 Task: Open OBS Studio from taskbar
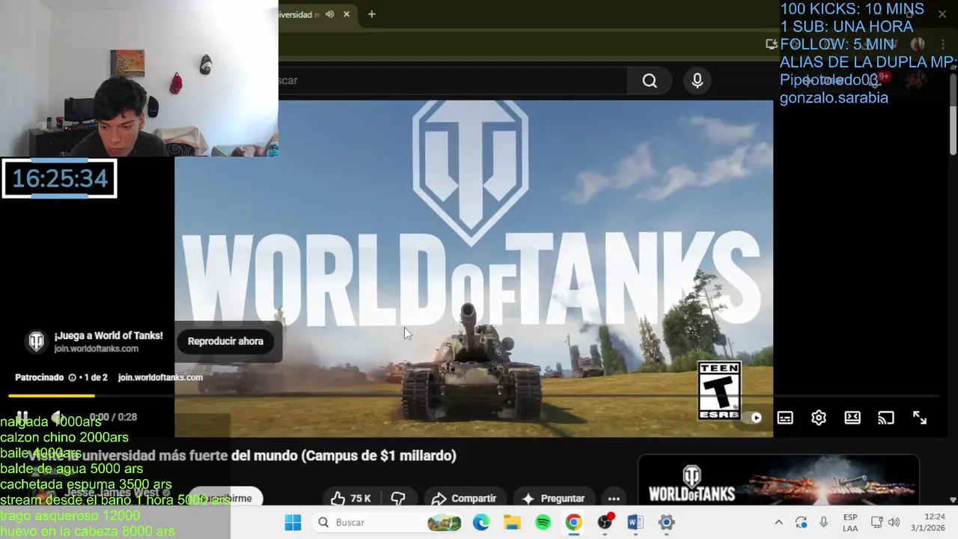tap(605, 523)
